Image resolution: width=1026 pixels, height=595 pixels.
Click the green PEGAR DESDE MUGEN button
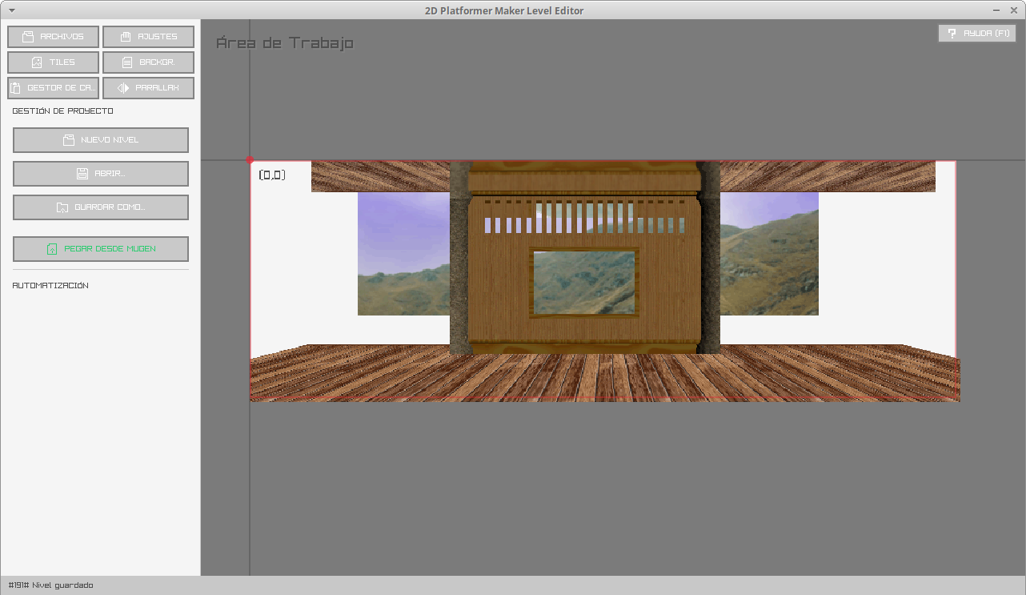point(101,249)
